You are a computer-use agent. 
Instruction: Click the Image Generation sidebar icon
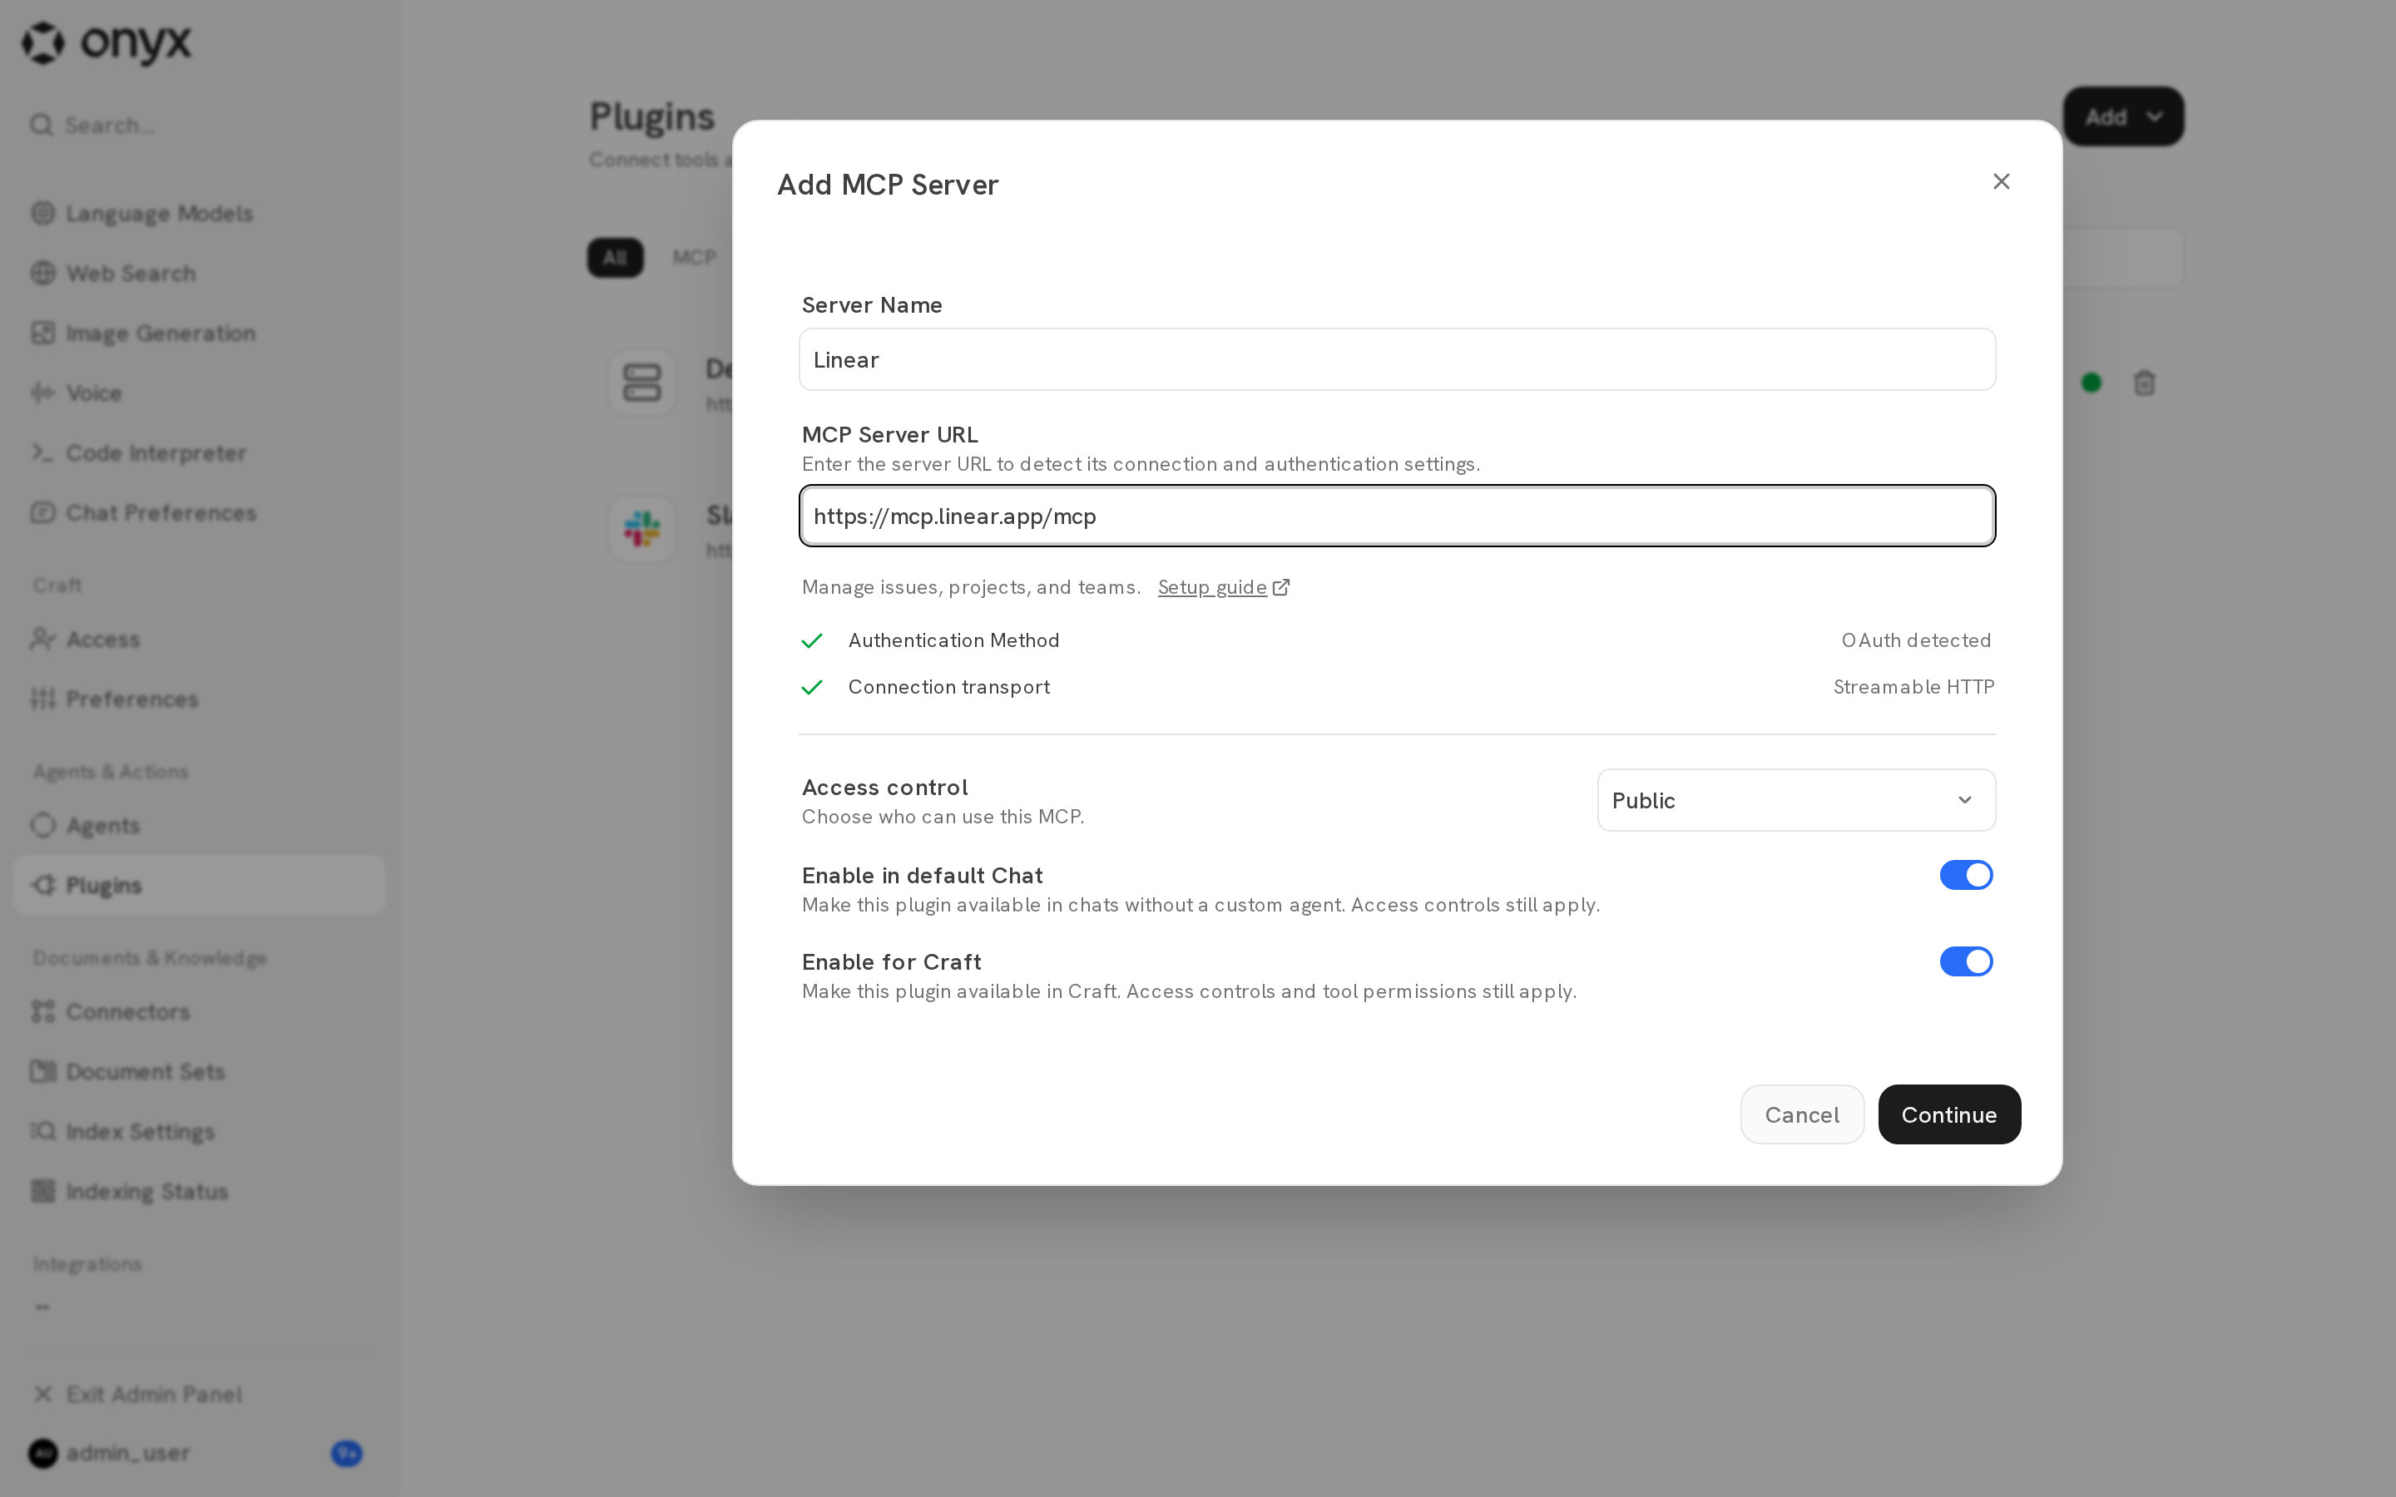coord(42,333)
